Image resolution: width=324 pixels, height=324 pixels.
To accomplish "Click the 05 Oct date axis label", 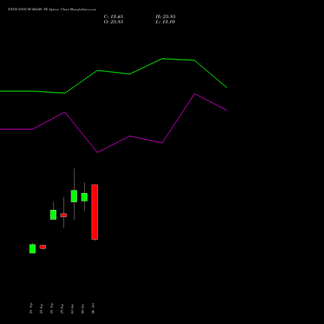I will pyautogui.click(x=83, y=308).
